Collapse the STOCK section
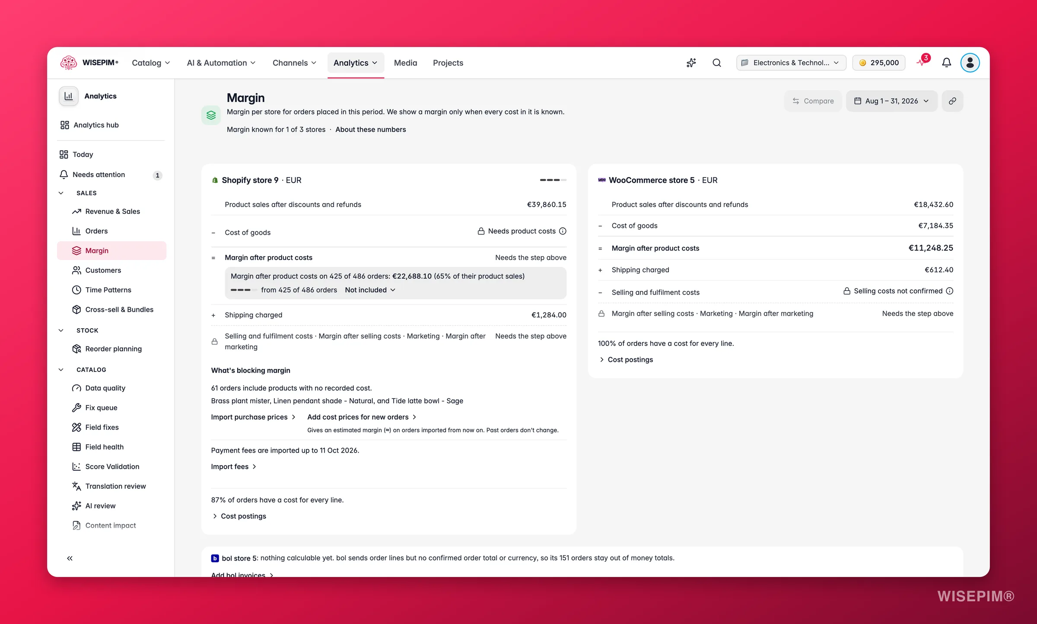 click(x=61, y=330)
